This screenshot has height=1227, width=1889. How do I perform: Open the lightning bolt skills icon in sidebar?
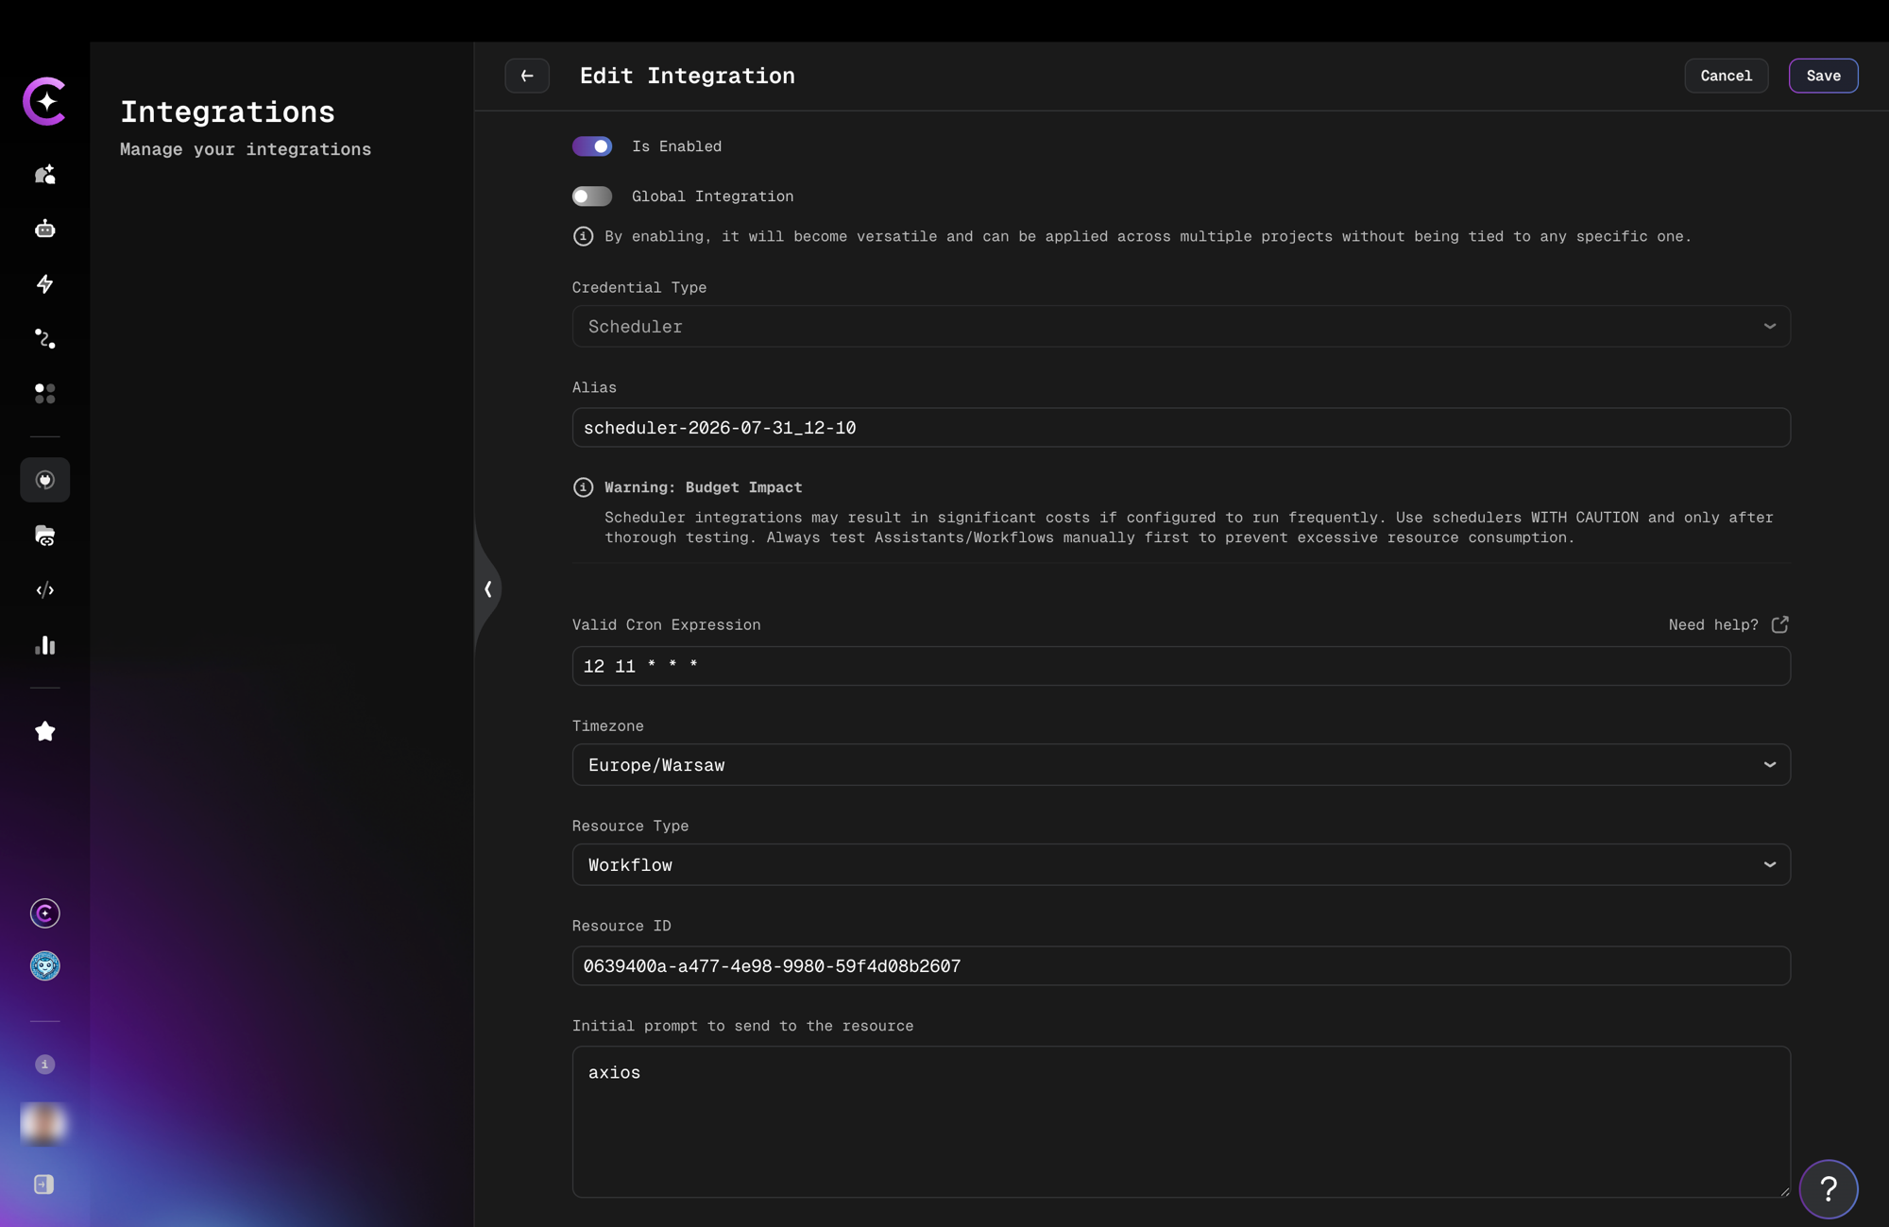coord(44,283)
